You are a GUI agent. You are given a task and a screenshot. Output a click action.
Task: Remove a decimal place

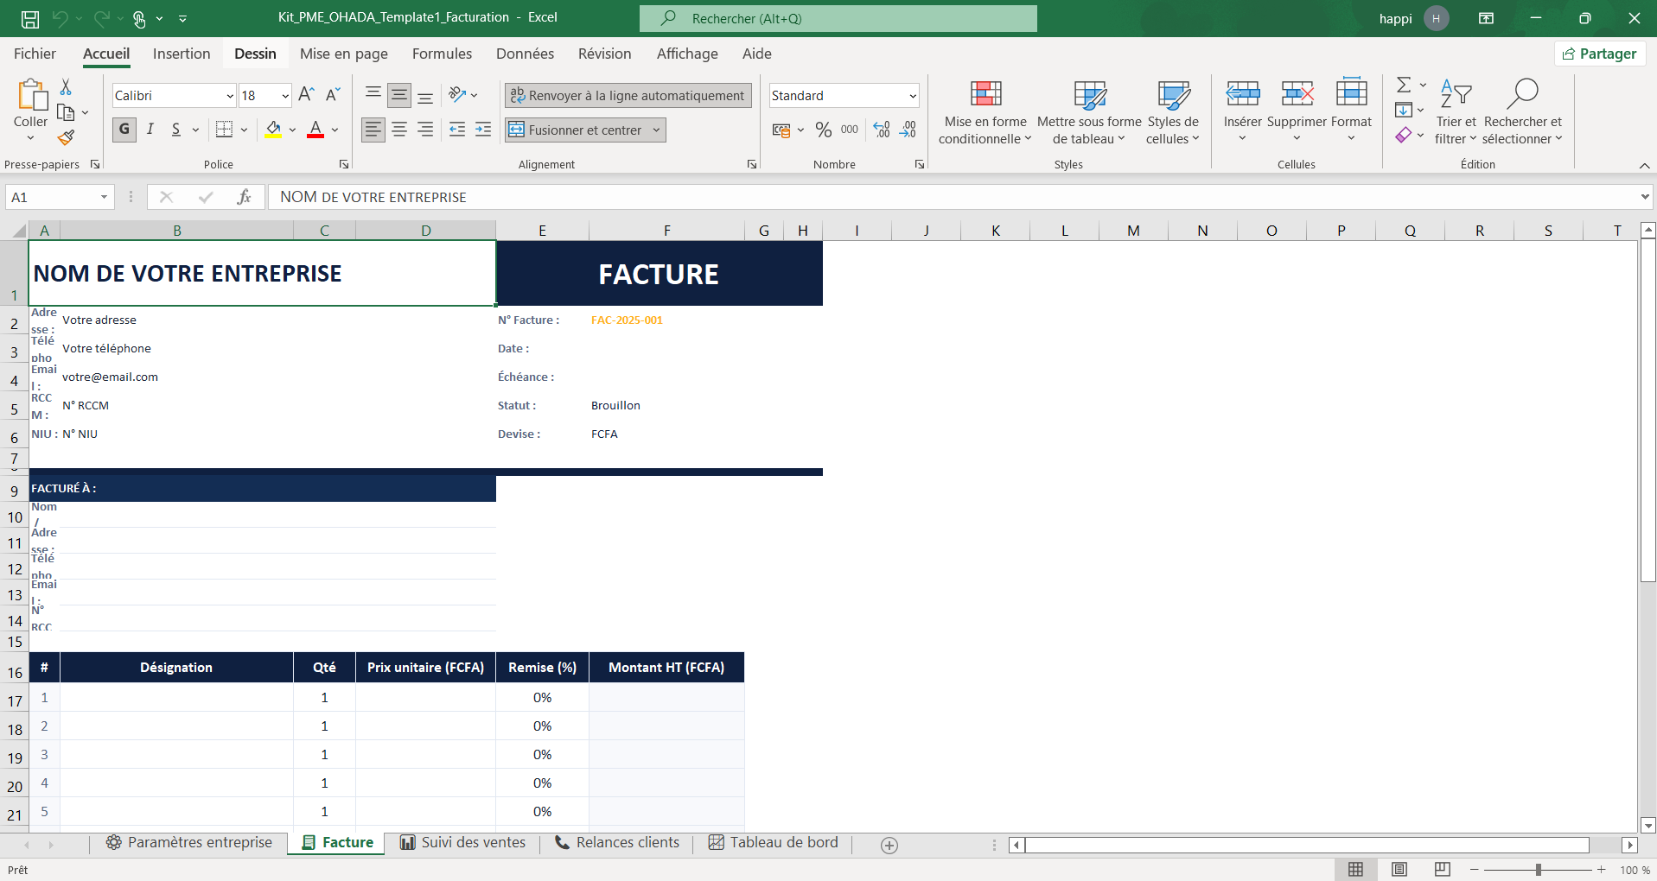(x=908, y=130)
